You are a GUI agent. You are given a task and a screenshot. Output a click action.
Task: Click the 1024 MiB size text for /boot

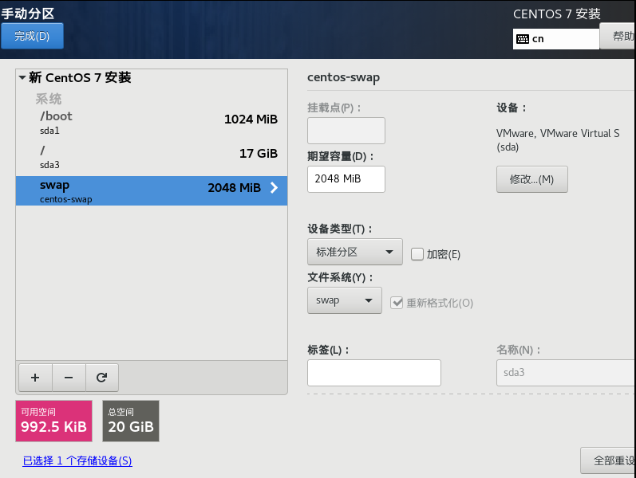(251, 119)
